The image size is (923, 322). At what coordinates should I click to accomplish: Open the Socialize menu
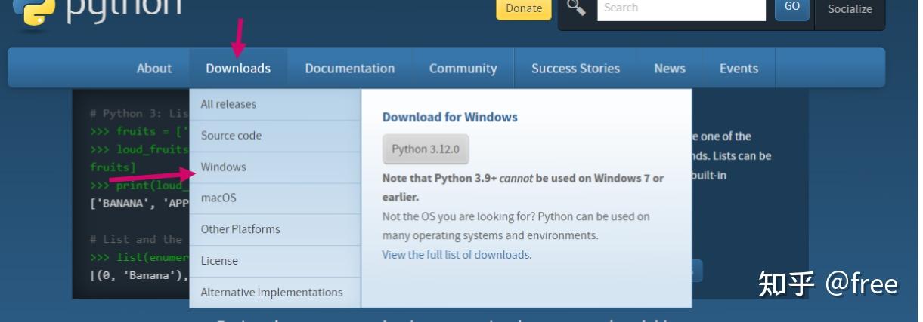pos(850,10)
